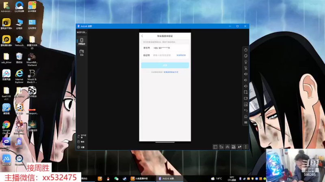Image resolution: width=325 pixels, height=182 pixels.
Task: Click the power button icon on right toolbar
Action: pyautogui.click(x=246, y=50)
